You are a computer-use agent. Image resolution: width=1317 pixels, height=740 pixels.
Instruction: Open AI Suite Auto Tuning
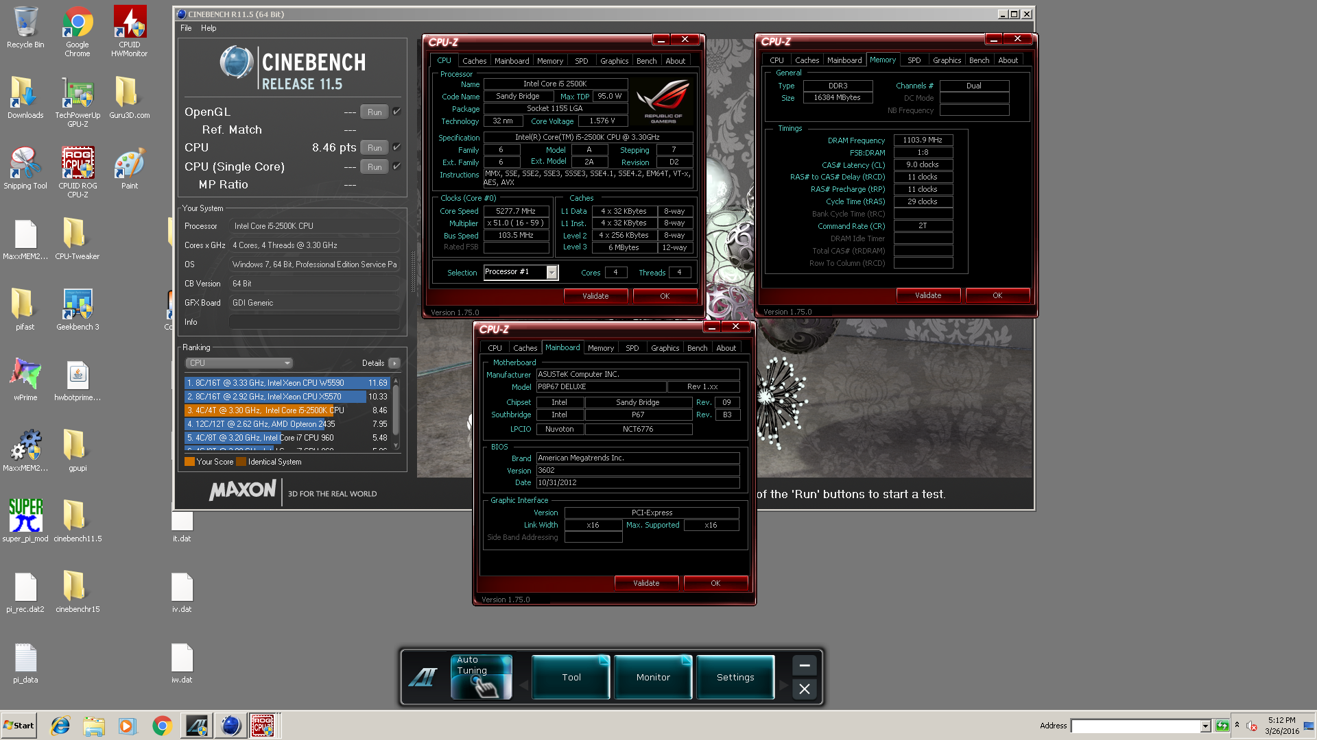(481, 677)
